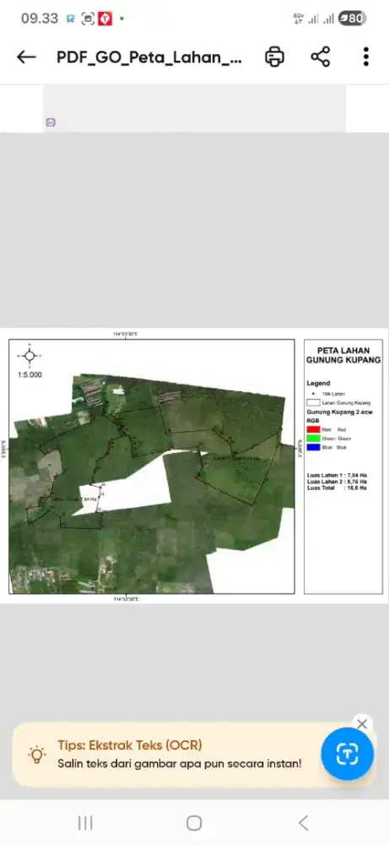Tap the 09.33 clock in status bar
This screenshot has width=389, height=845.
[x=40, y=19]
